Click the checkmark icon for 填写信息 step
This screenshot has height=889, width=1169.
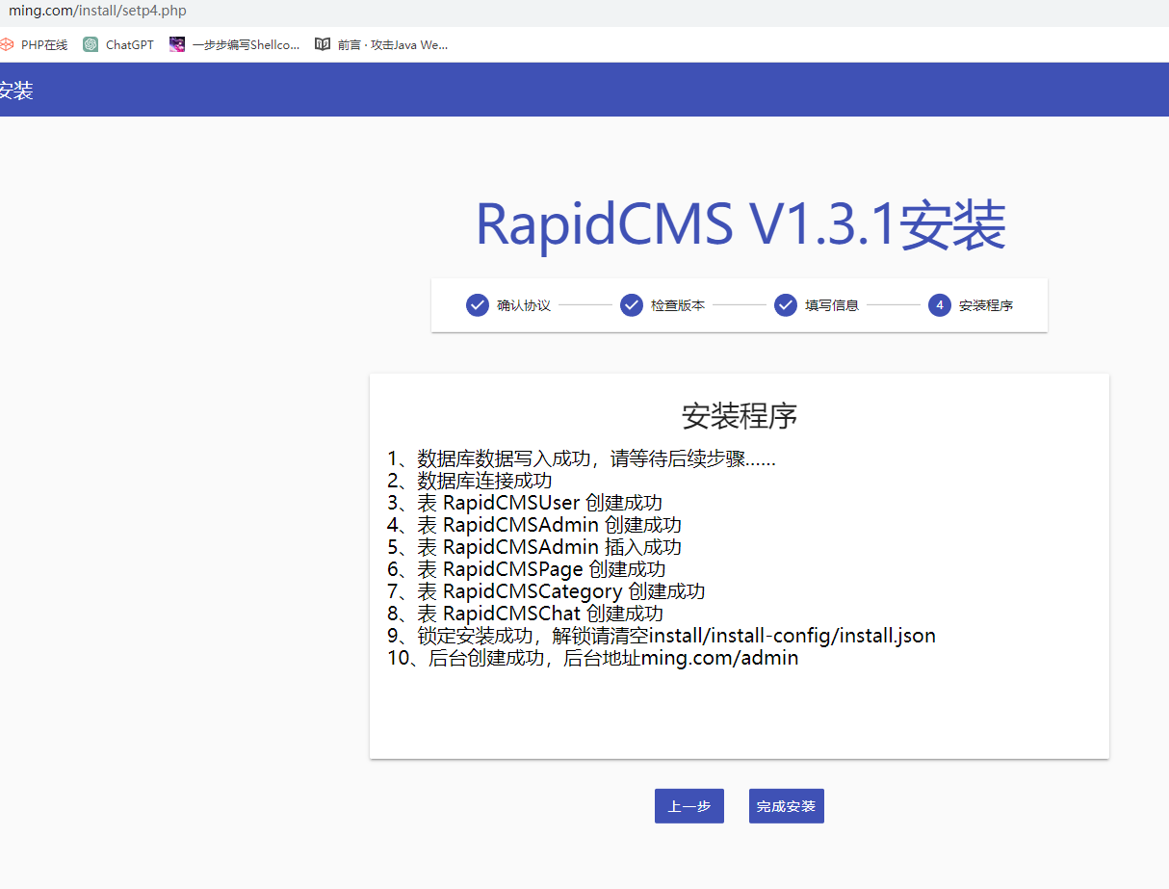click(x=786, y=305)
